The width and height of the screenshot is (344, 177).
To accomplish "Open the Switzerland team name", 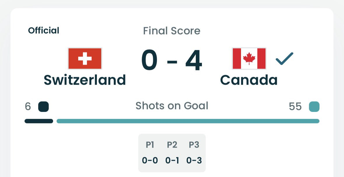I will click(85, 80).
